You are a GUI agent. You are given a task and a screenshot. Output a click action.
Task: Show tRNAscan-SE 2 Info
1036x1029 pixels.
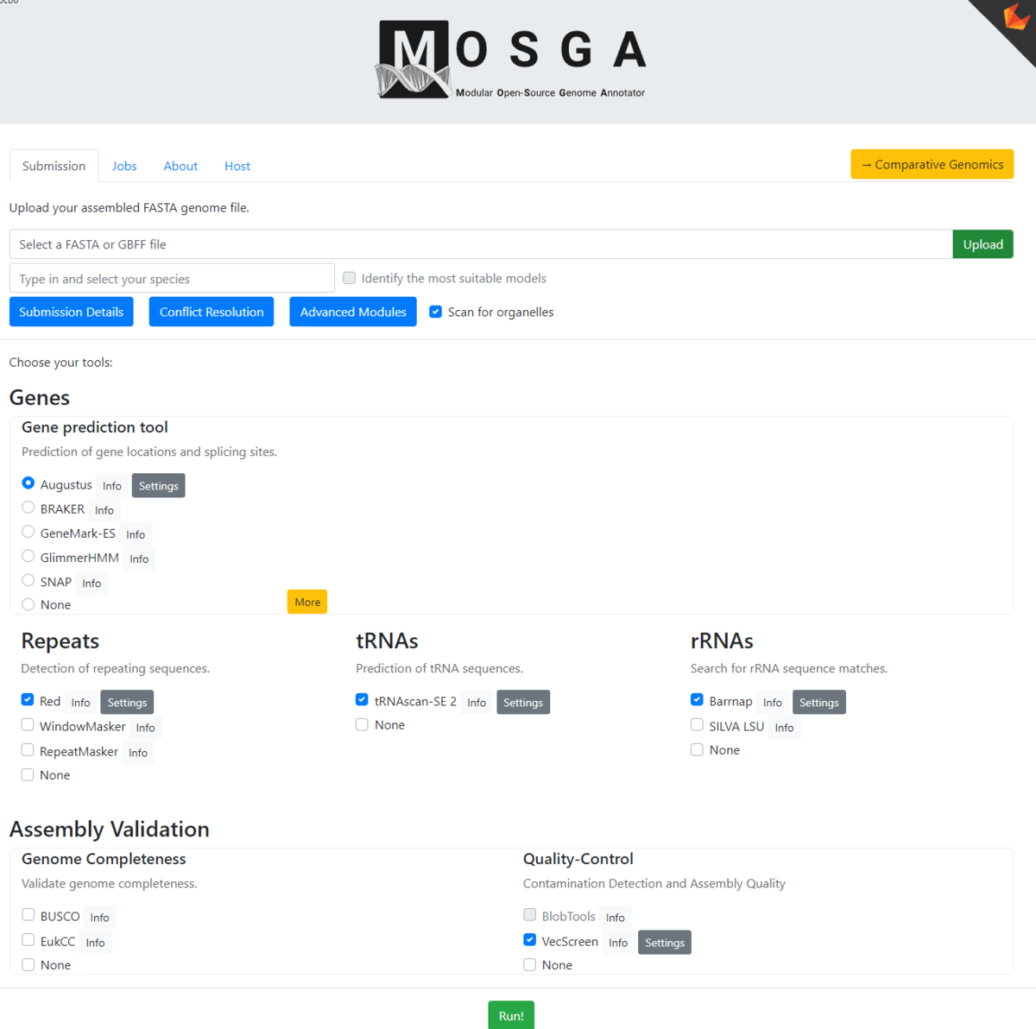(477, 703)
